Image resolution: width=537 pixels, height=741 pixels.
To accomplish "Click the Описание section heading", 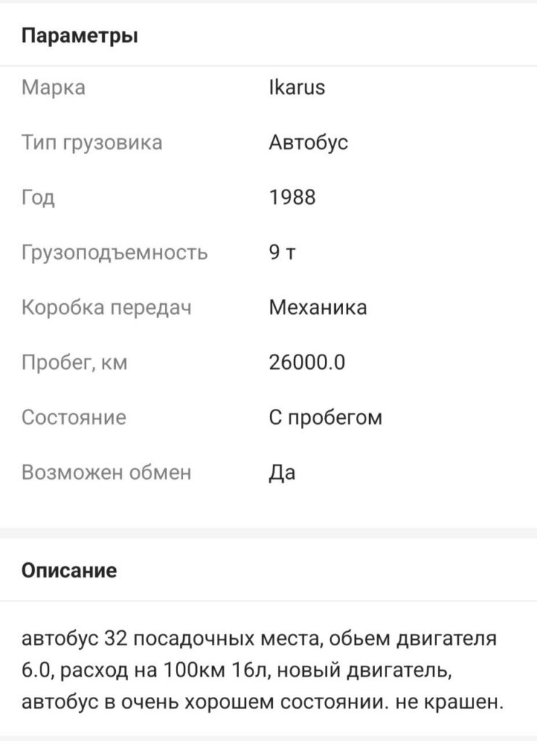I will (x=69, y=570).
